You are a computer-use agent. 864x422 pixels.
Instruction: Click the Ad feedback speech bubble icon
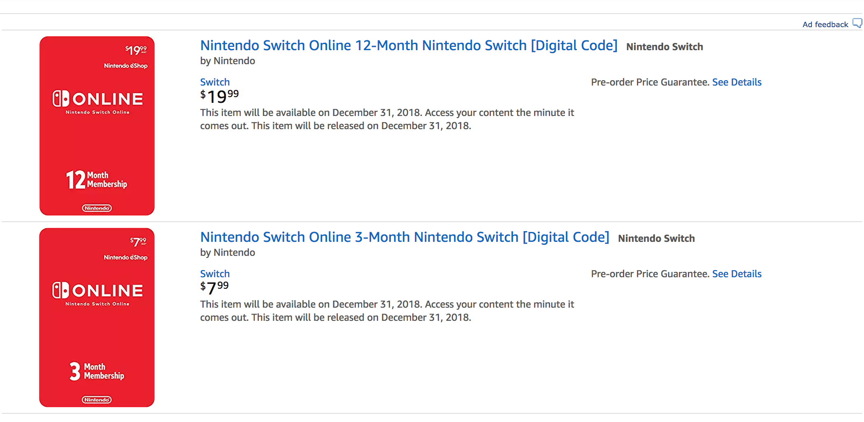click(857, 23)
